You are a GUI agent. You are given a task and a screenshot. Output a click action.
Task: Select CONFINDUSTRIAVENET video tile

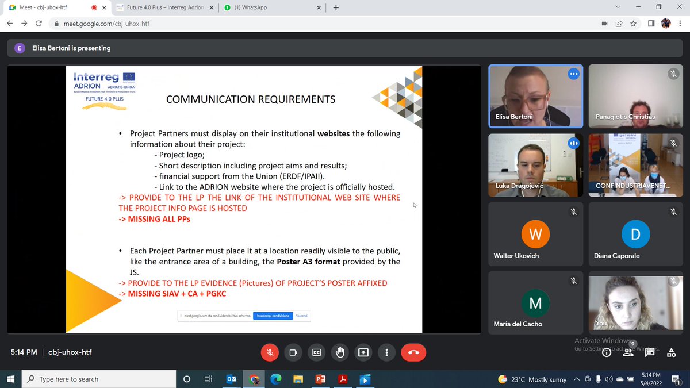pyautogui.click(x=635, y=164)
